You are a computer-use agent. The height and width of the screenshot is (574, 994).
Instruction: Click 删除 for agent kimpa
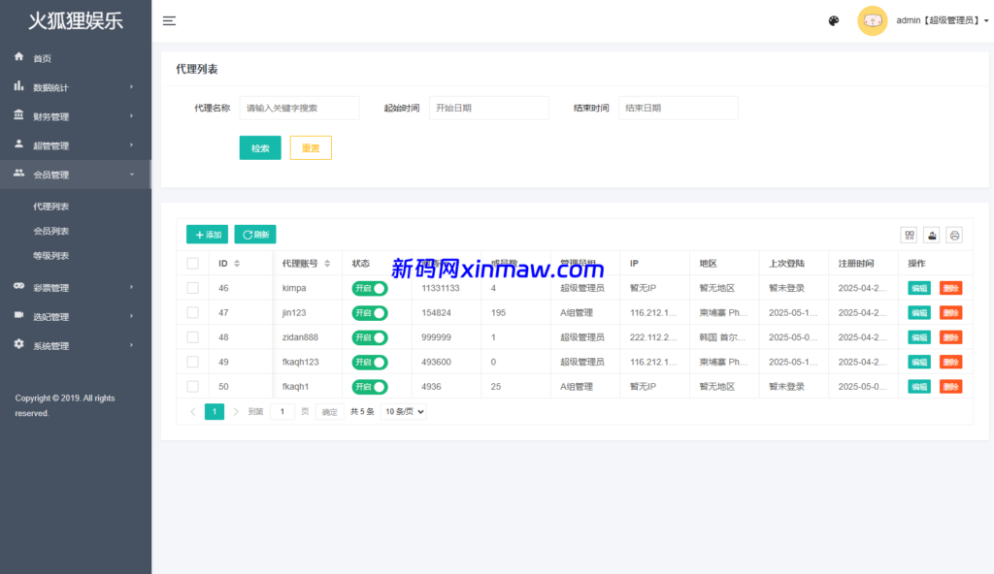click(x=951, y=288)
